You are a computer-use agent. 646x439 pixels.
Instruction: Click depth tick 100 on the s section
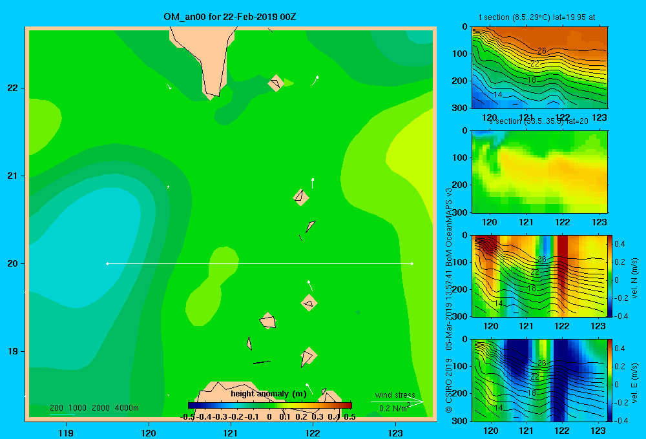coord(461,158)
